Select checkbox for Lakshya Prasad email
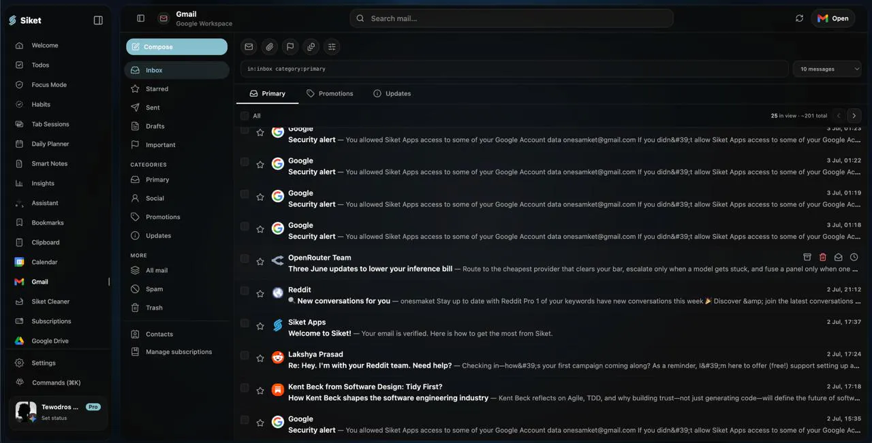This screenshot has width=872, height=443. coord(245,355)
